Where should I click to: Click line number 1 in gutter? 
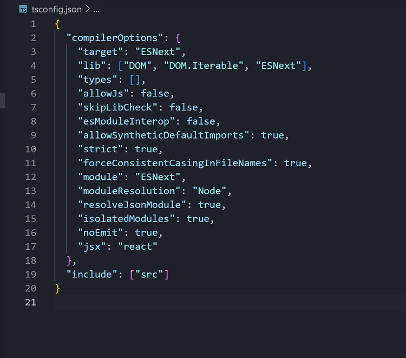[34, 24]
